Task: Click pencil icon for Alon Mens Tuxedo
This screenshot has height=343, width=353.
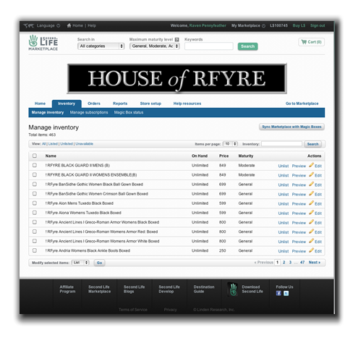Action: pos(311,203)
